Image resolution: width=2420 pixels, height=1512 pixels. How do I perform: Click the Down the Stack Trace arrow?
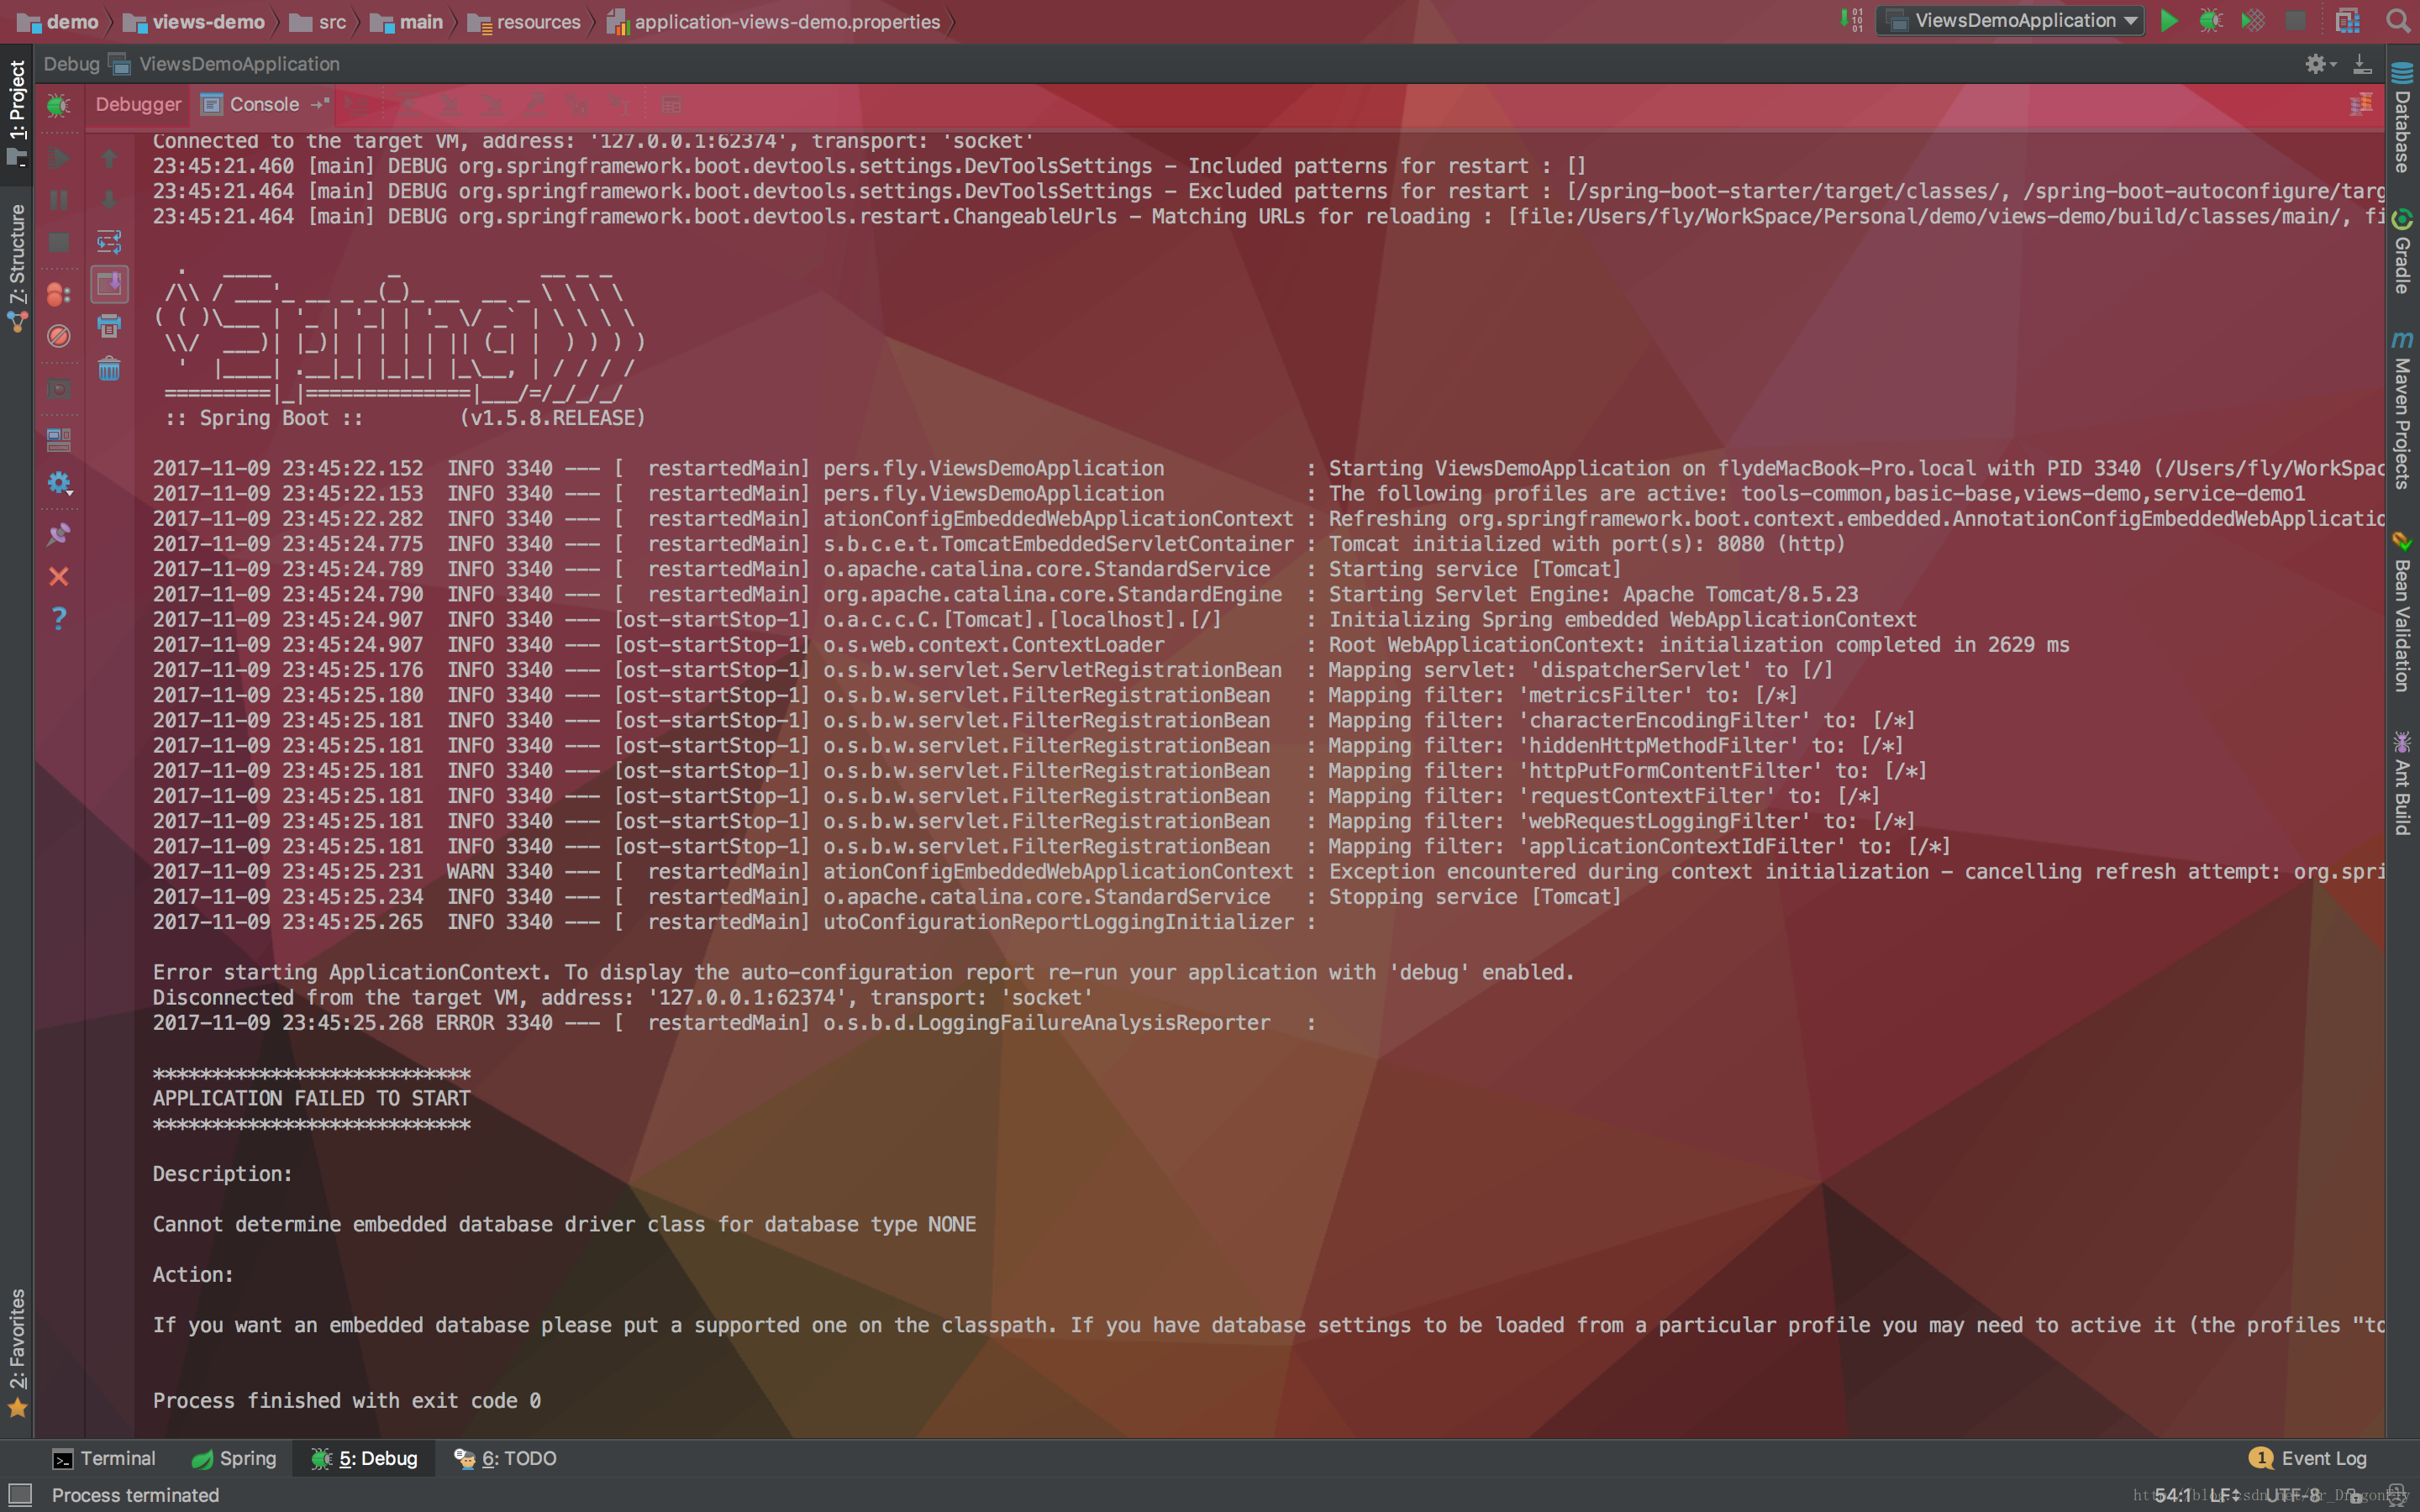point(109,200)
